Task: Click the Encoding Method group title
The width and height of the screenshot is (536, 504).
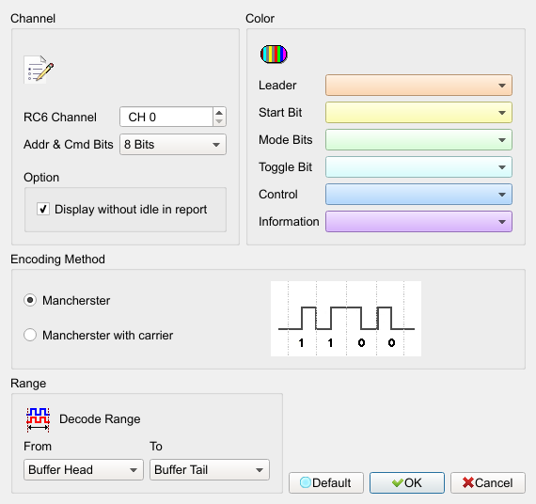Action: [x=57, y=260]
